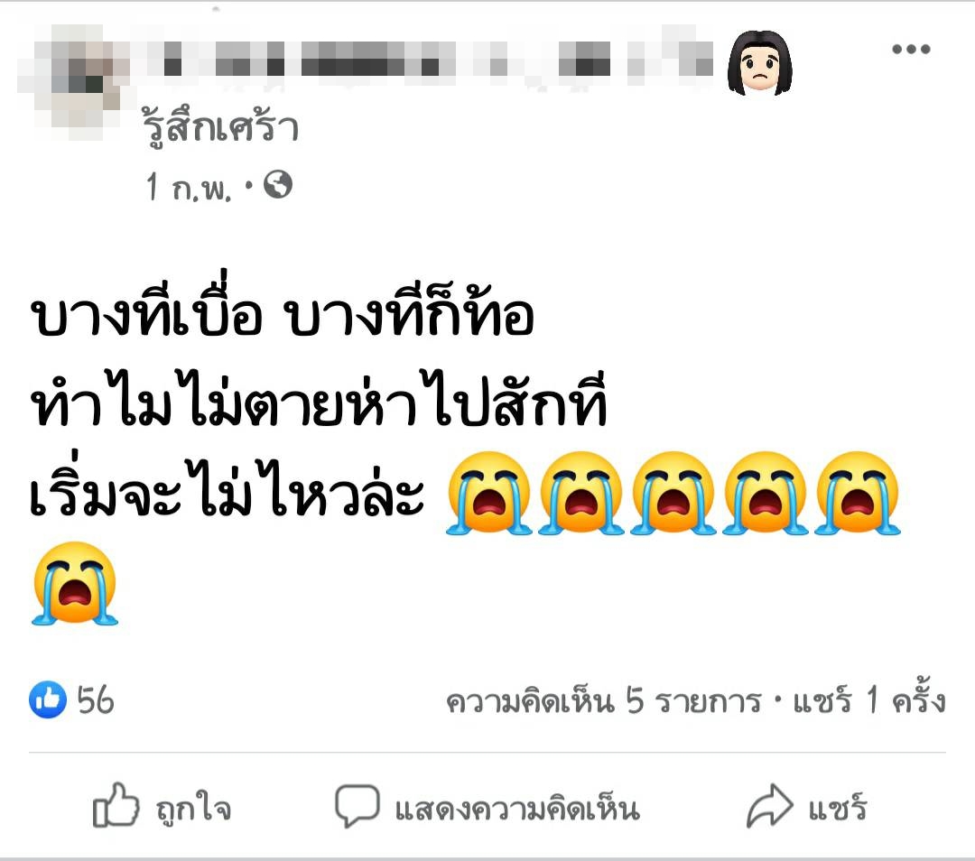Click the last crying emoji on bottom line
975x861 pixels.
pos(75,583)
